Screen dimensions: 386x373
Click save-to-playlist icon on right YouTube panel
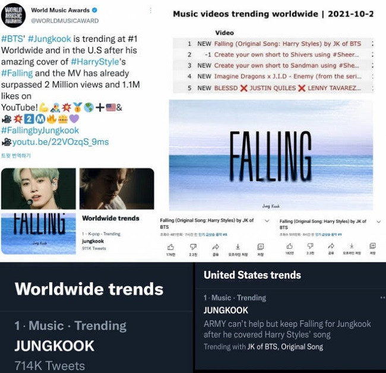point(372,245)
